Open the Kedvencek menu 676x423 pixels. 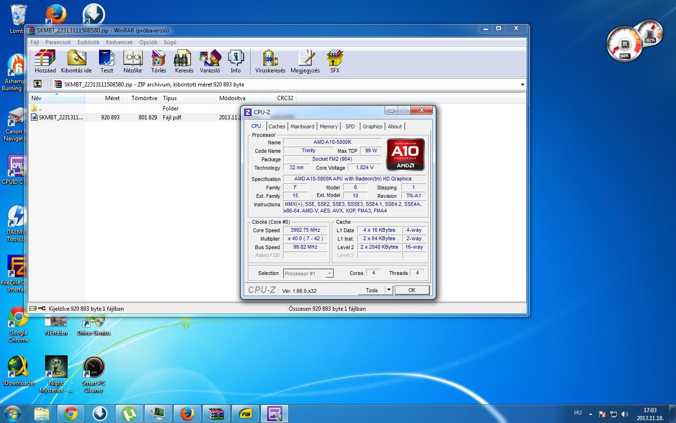tap(119, 42)
